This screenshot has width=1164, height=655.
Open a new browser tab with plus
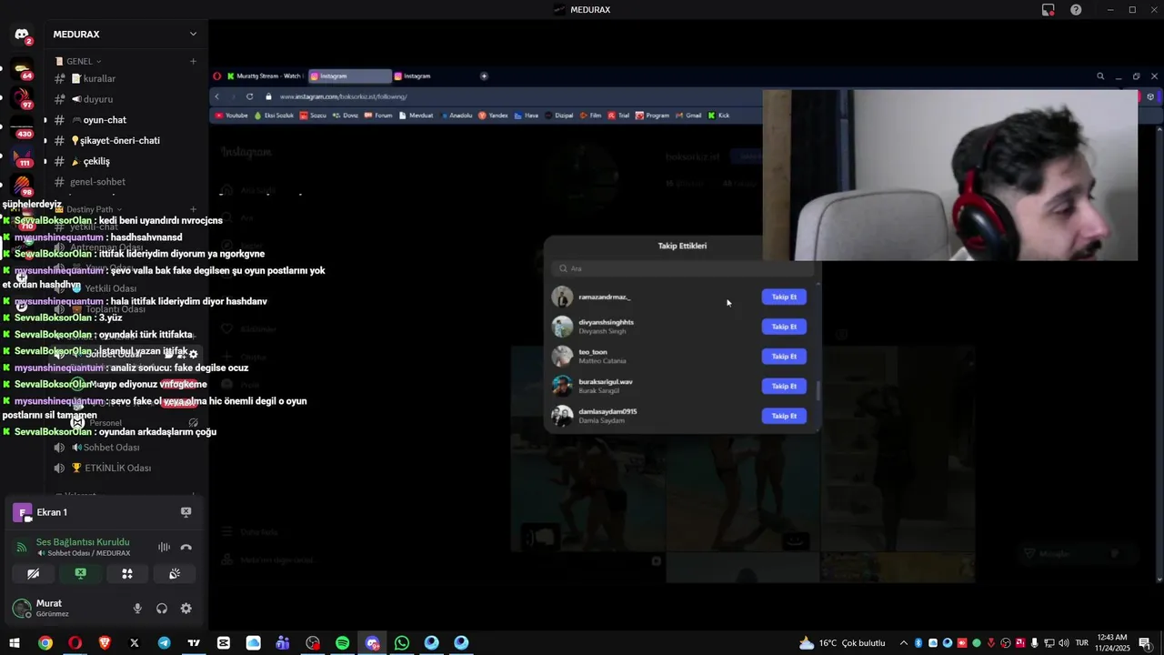click(484, 76)
